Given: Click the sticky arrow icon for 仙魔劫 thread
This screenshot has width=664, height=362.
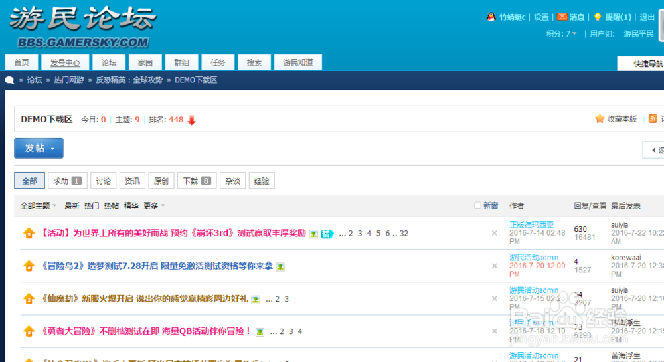Looking at the screenshot, I should pos(29,298).
